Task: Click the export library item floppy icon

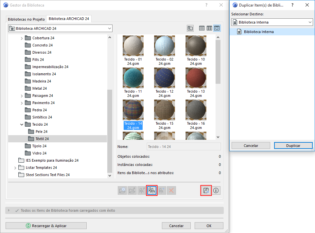Action: coord(206,190)
